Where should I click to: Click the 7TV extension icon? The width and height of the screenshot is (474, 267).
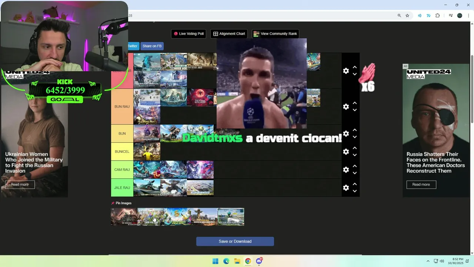pos(428,16)
